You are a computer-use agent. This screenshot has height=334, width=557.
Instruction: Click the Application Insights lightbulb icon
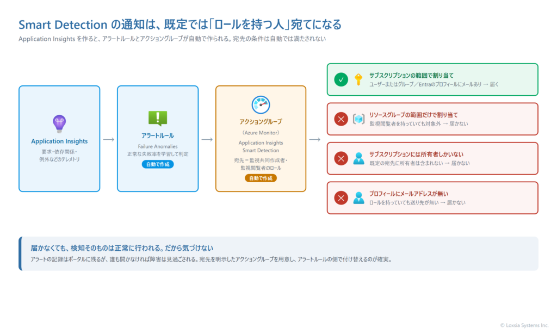tap(59, 123)
